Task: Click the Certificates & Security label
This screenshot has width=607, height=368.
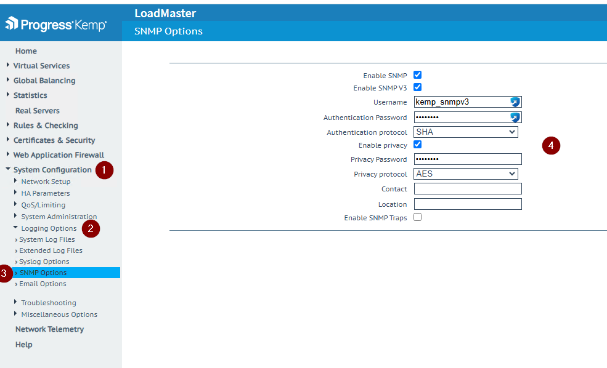Action: tap(54, 140)
